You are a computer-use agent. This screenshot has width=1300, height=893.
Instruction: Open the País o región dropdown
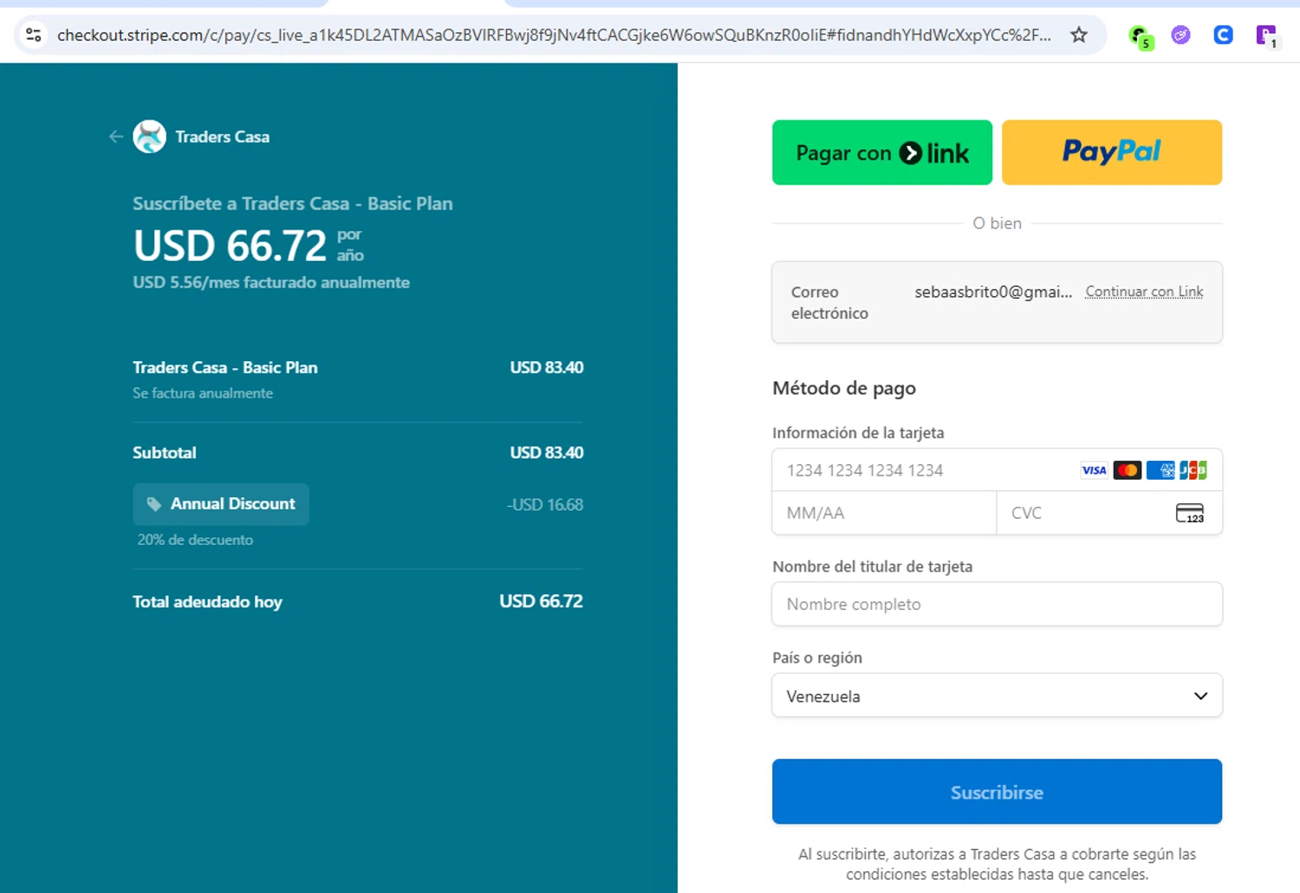point(997,696)
